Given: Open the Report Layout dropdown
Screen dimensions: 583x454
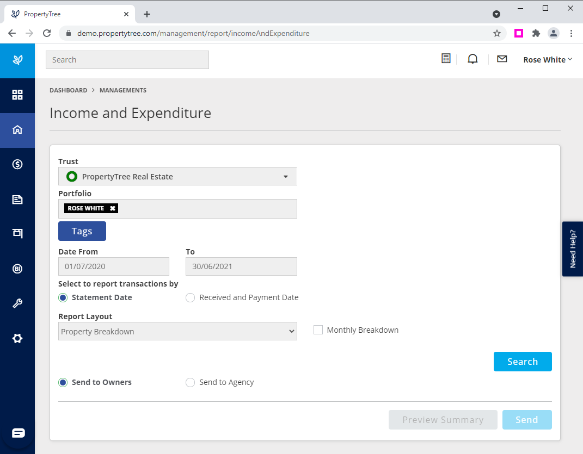Looking at the screenshot, I should click(x=177, y=332).
